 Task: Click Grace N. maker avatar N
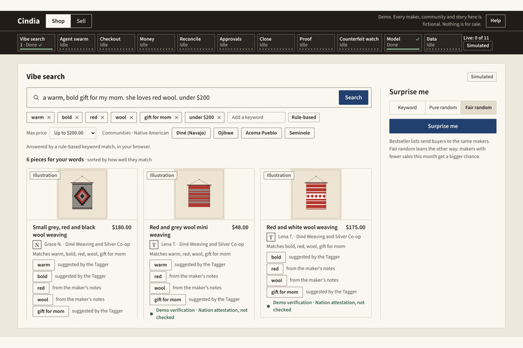[x=37, y=245]
